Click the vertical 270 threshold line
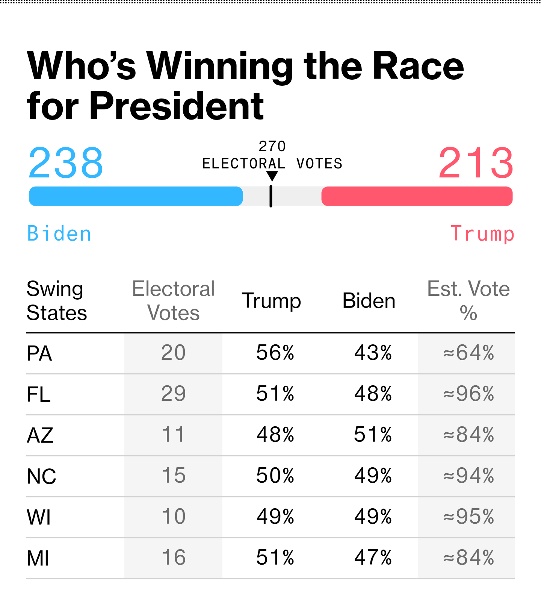Screen dimensions: 541x600 (271, 197)
